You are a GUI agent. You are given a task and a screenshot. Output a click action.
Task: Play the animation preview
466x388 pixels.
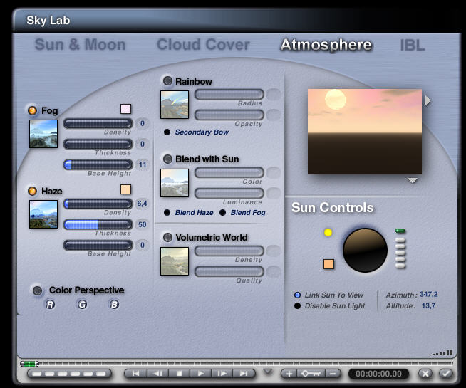tap(200, 374)
